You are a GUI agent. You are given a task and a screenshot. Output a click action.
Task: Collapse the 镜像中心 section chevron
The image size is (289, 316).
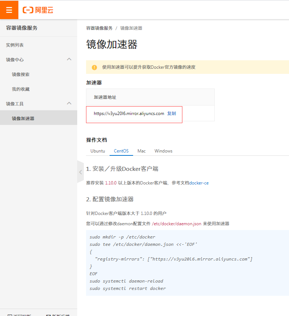coord(69,59)
